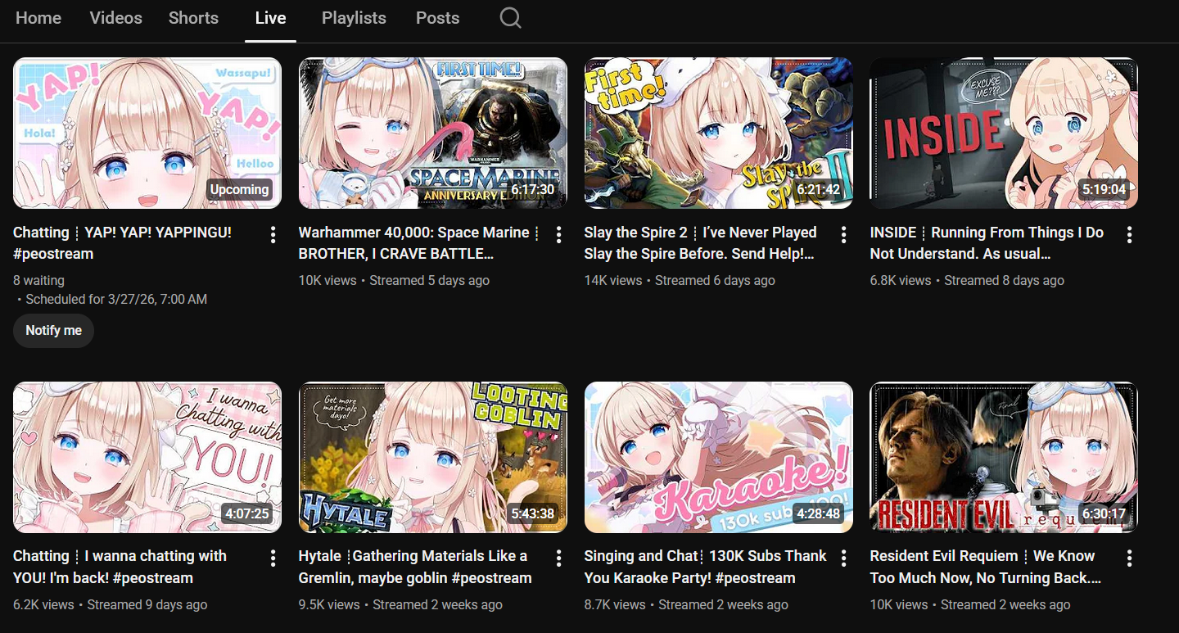
Task: Open the INSIDE Running From Things title link
Action: click(987, 243)
